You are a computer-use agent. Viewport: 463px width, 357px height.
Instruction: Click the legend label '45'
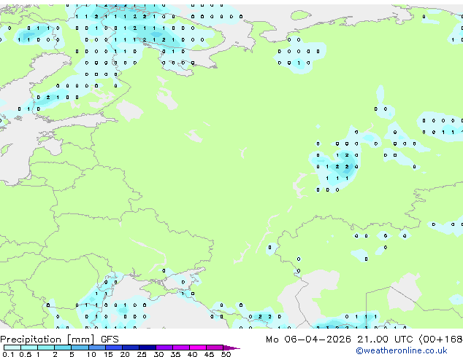click(x=209, y=354)
